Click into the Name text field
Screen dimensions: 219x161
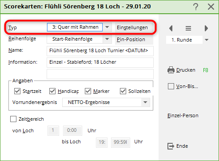[x=100, y=51]
